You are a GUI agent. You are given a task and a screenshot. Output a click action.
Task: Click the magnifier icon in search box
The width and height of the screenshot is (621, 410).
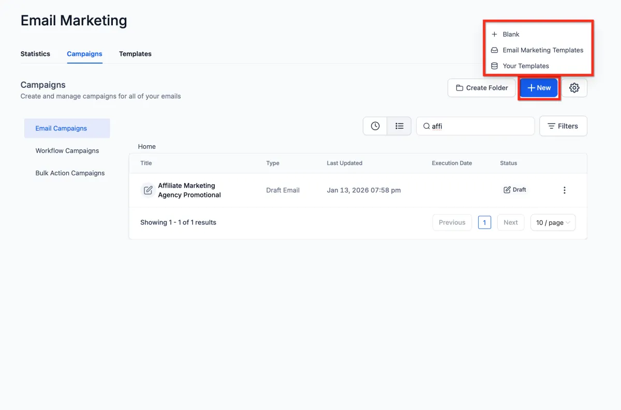426,126
